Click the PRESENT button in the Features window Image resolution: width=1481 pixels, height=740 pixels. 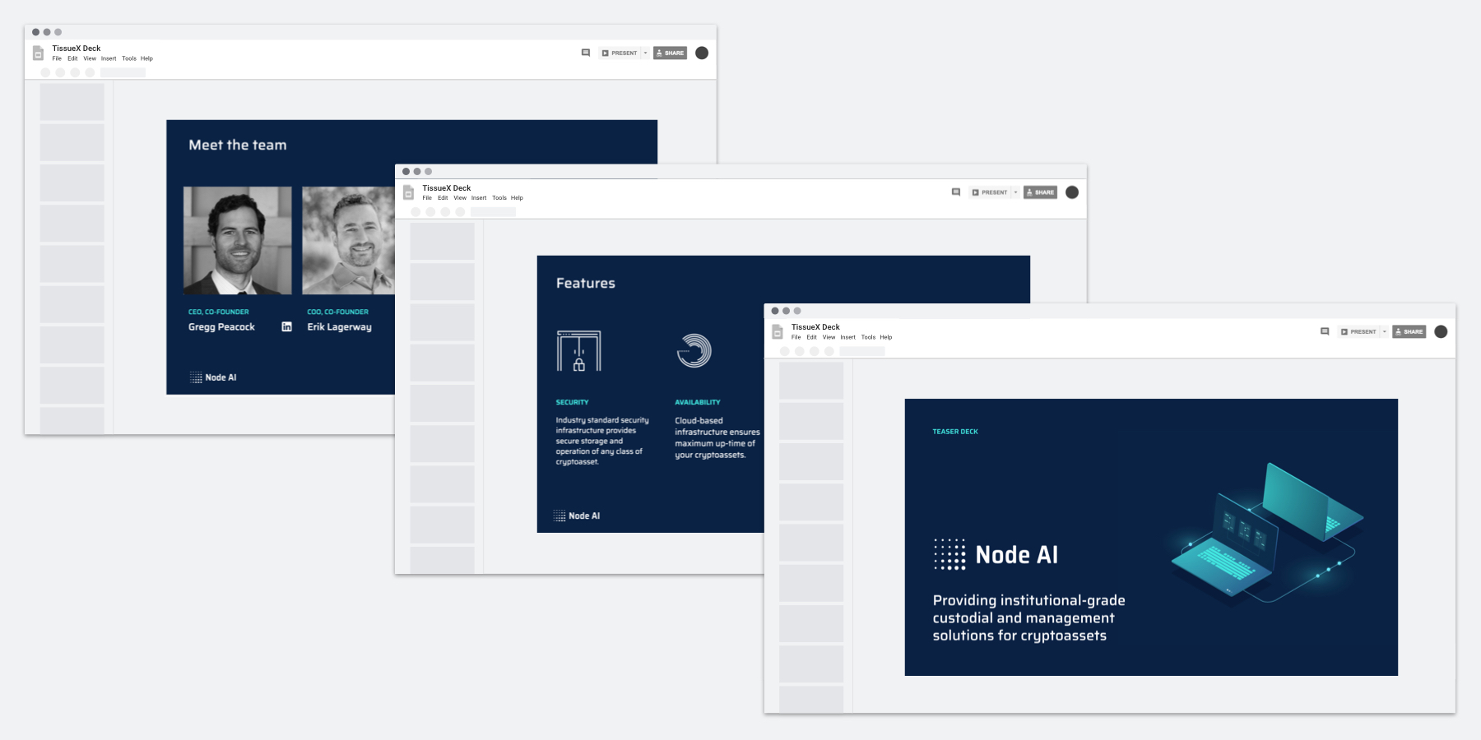[x=993, y=192]
